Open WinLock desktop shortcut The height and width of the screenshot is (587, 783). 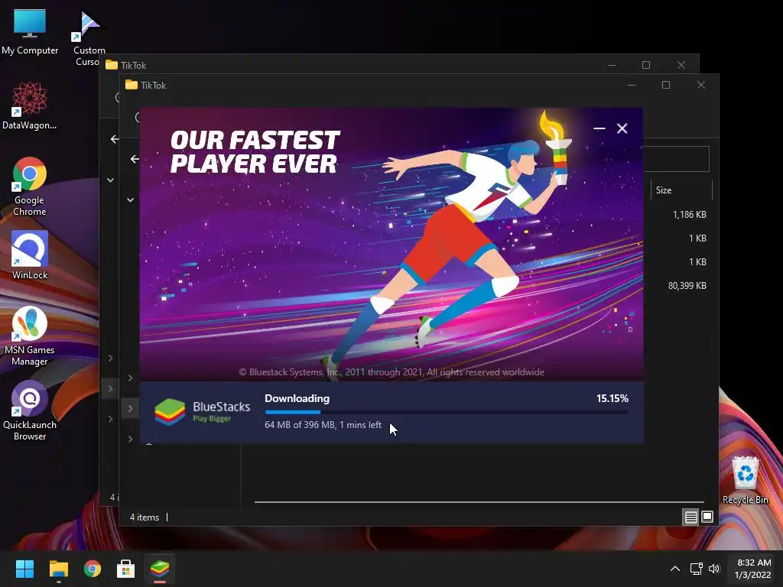point(30,255)
